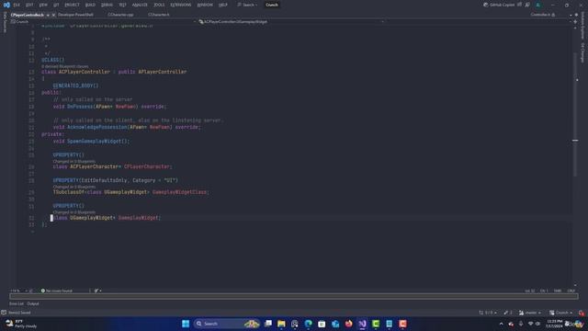
Task: Open the Window menu
Action: click(x=205, y=5)
